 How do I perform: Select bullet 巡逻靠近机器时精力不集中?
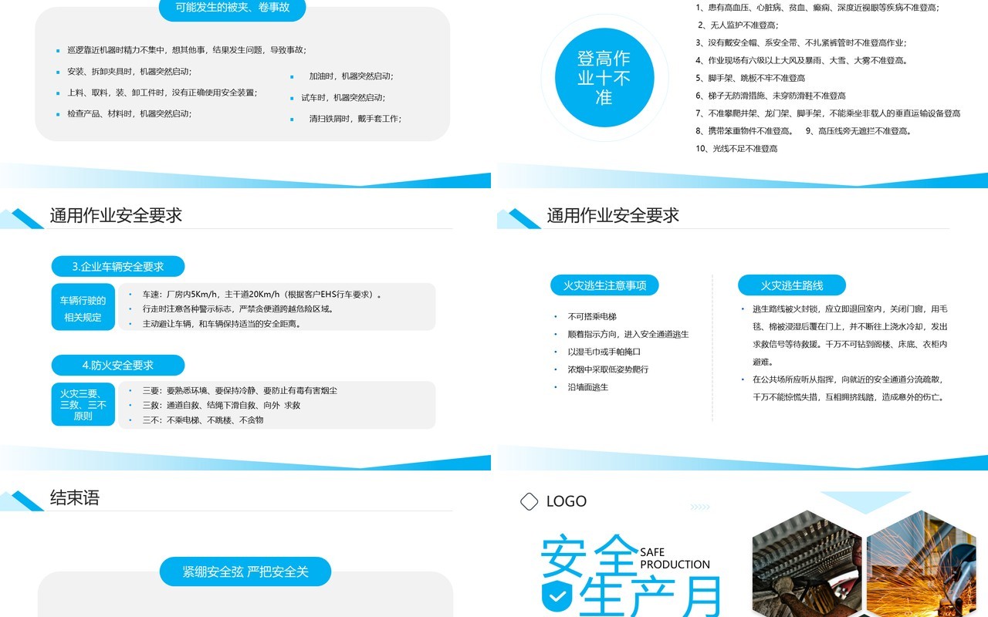pyautogui.click(x=187, y=50)
